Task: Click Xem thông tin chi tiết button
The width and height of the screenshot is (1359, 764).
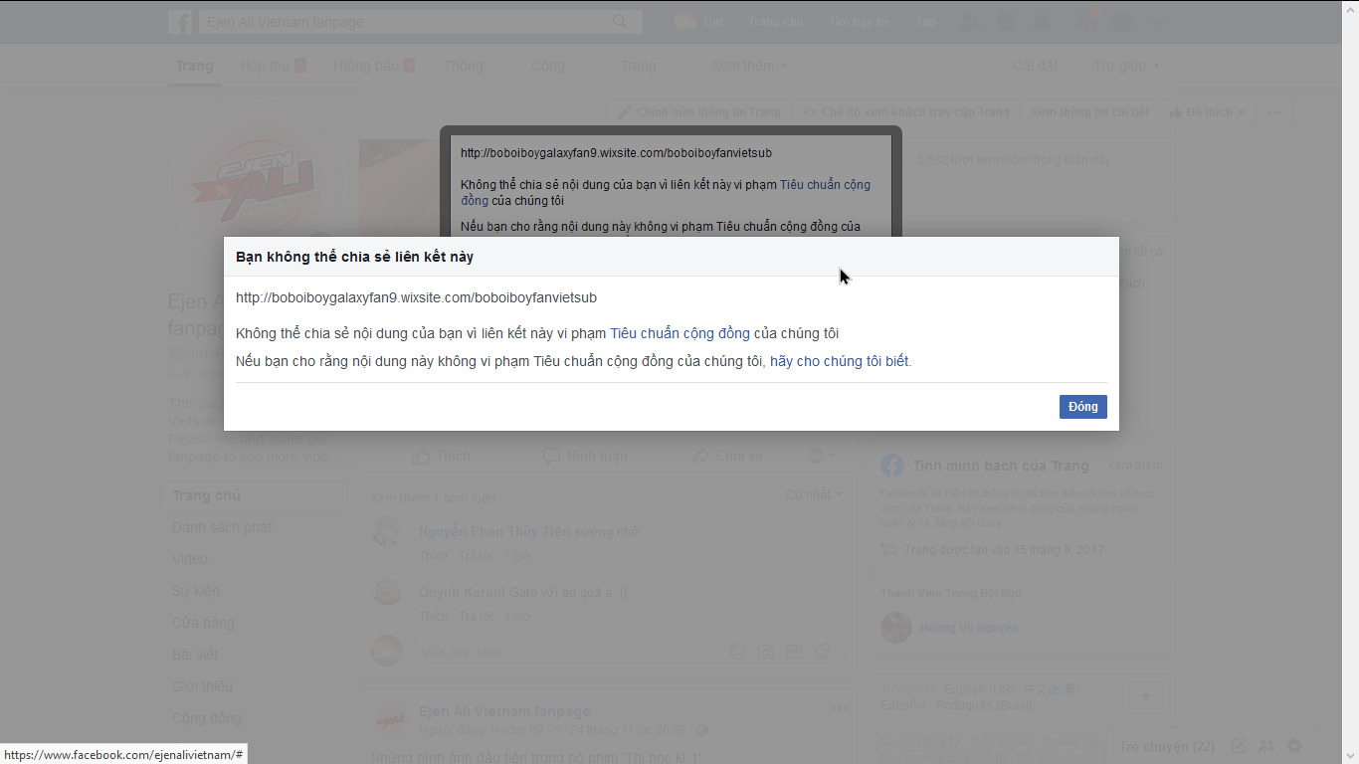Action: click(x=1089, y=112)
